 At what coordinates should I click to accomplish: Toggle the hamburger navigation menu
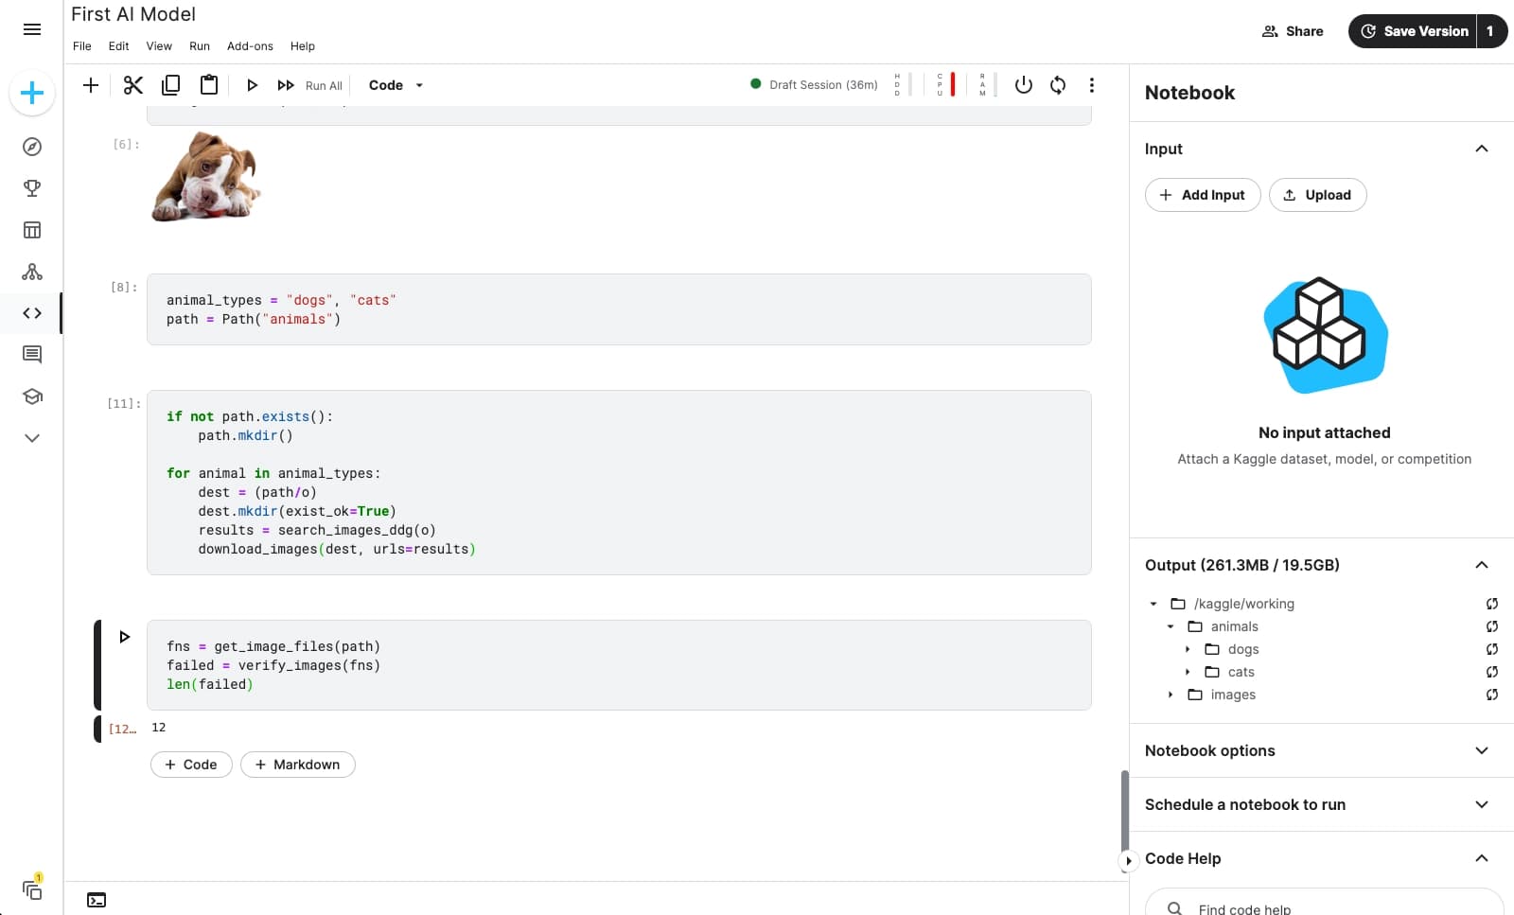(x=32, y=29)
